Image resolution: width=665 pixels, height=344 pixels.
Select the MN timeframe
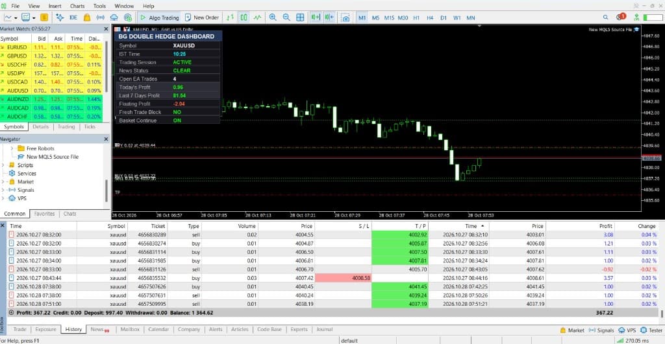click(x=471, y=17)
